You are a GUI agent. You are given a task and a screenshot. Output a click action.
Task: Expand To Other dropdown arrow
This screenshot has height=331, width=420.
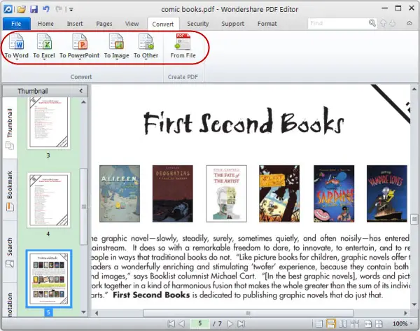click(146, 59)
